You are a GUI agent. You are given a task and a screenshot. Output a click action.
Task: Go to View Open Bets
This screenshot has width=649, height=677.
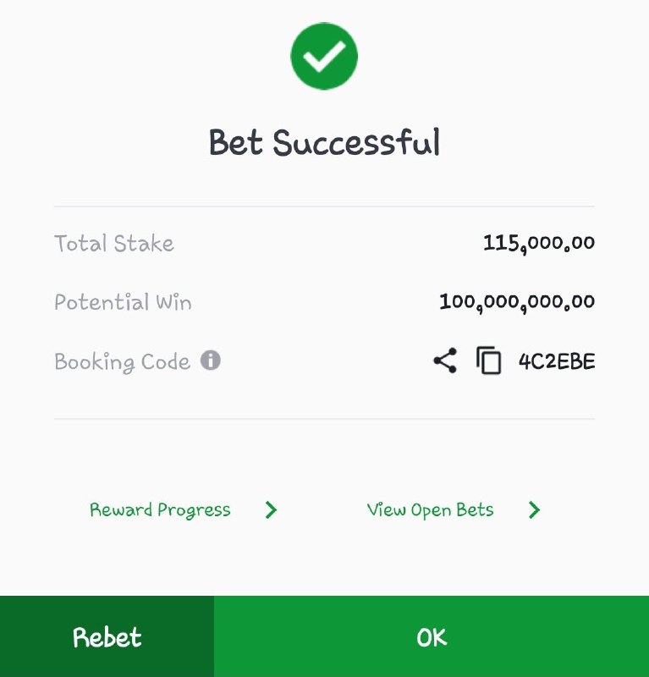(430, 510)
